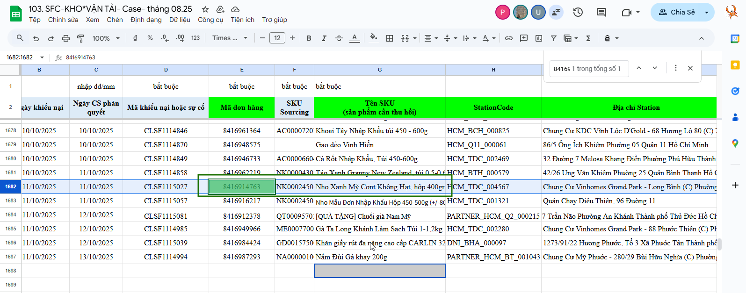Open merge cells dropdown arrow
The image size is (746, 293).
pos(415,38)
